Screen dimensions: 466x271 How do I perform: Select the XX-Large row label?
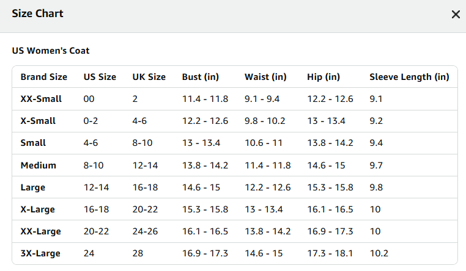tap(40, 231)
